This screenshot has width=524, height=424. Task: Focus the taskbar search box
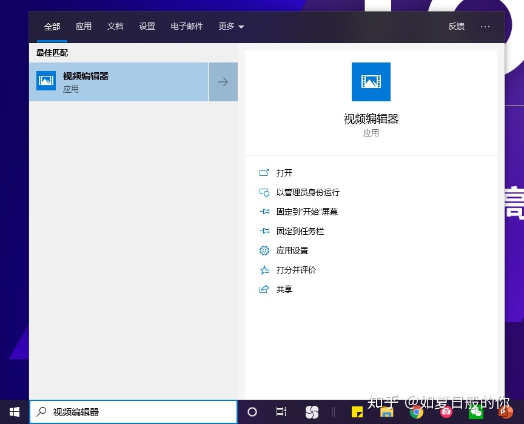[133, 412]
